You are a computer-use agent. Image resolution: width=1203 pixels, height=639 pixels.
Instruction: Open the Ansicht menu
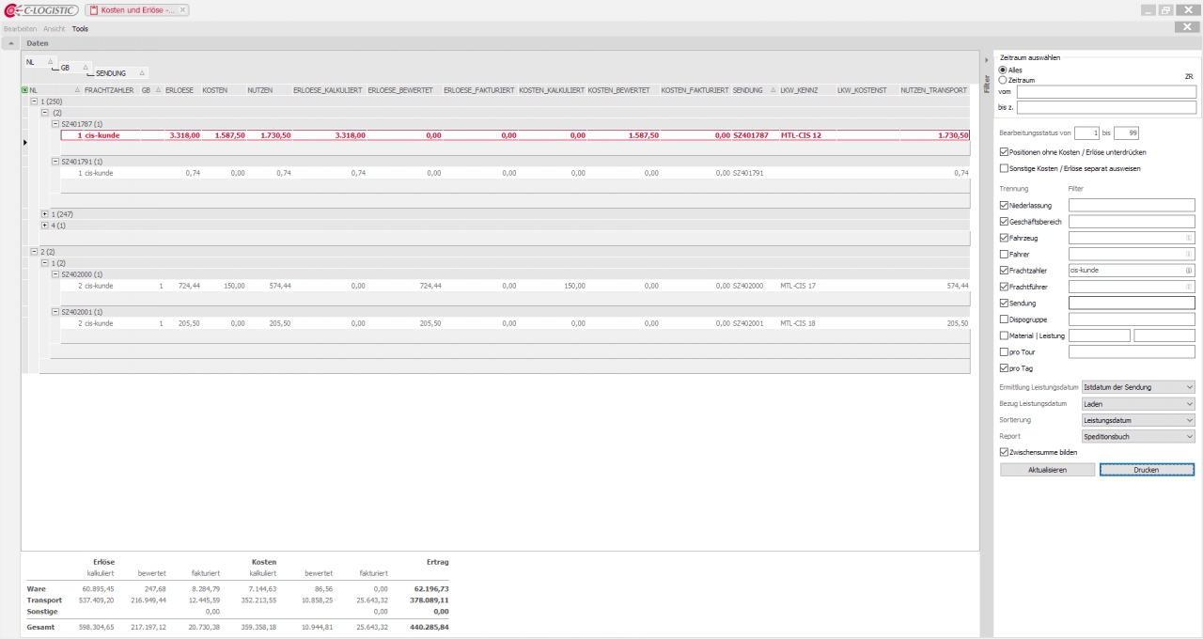tap(55, 29)
